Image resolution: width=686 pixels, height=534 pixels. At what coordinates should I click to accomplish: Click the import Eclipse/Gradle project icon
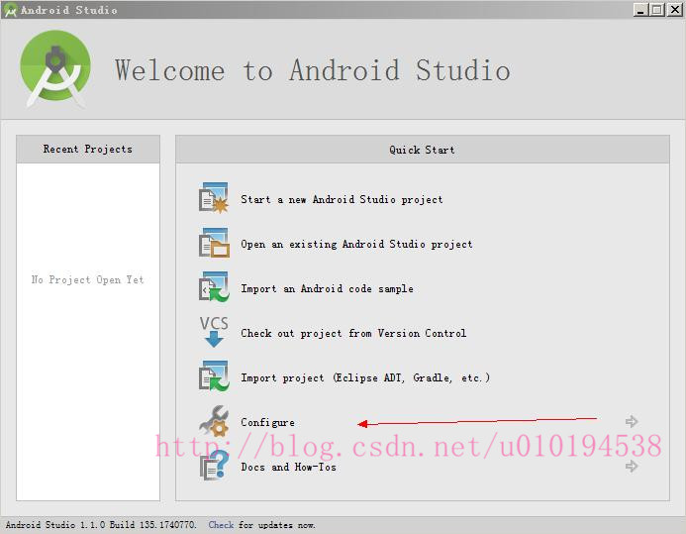(214, 376)
